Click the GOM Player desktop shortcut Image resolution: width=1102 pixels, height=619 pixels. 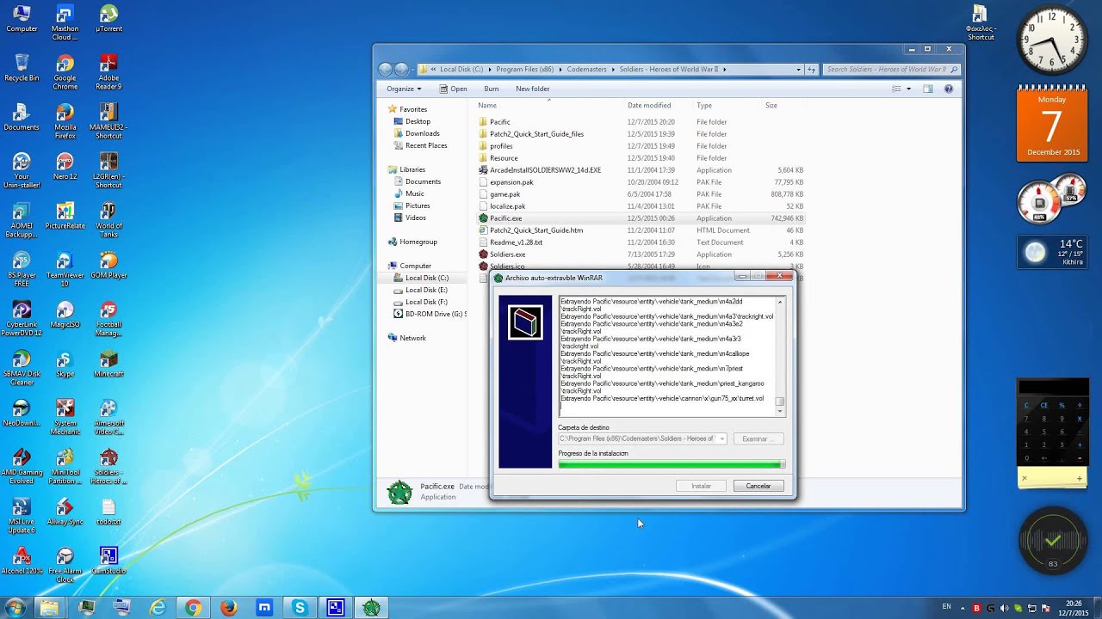[x=108, y=266]
